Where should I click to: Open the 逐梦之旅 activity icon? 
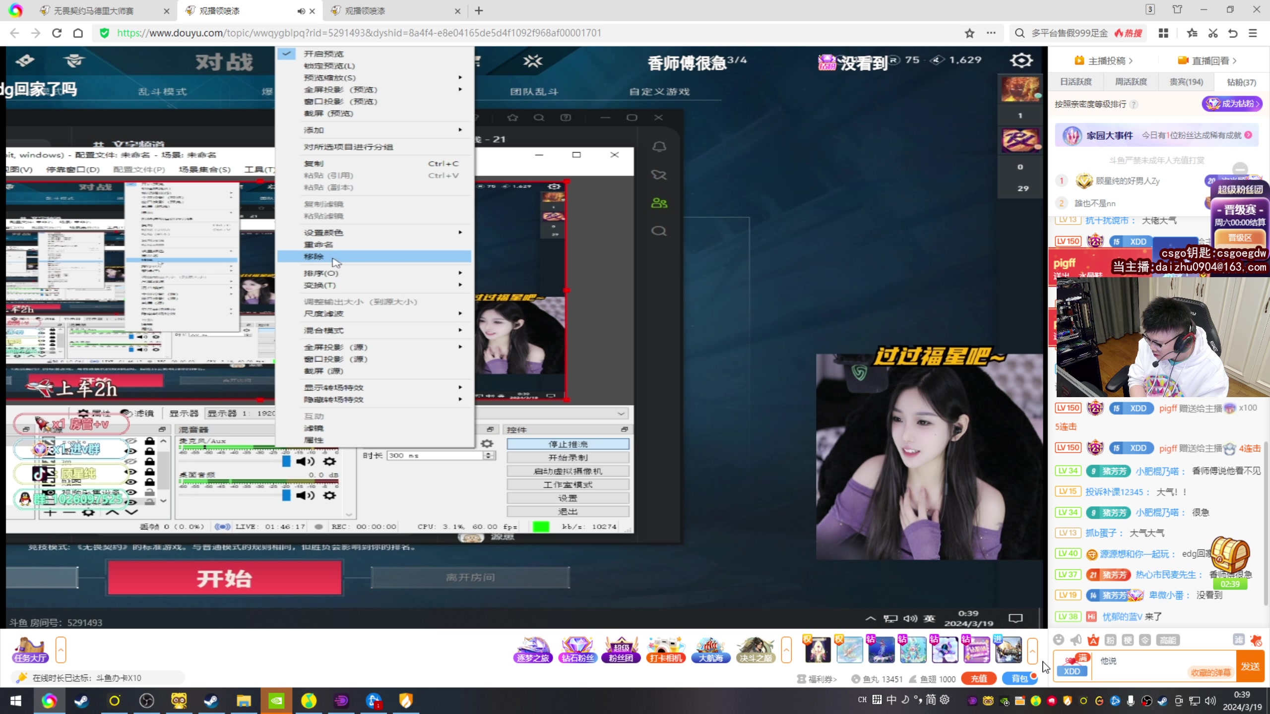(533, 650)
